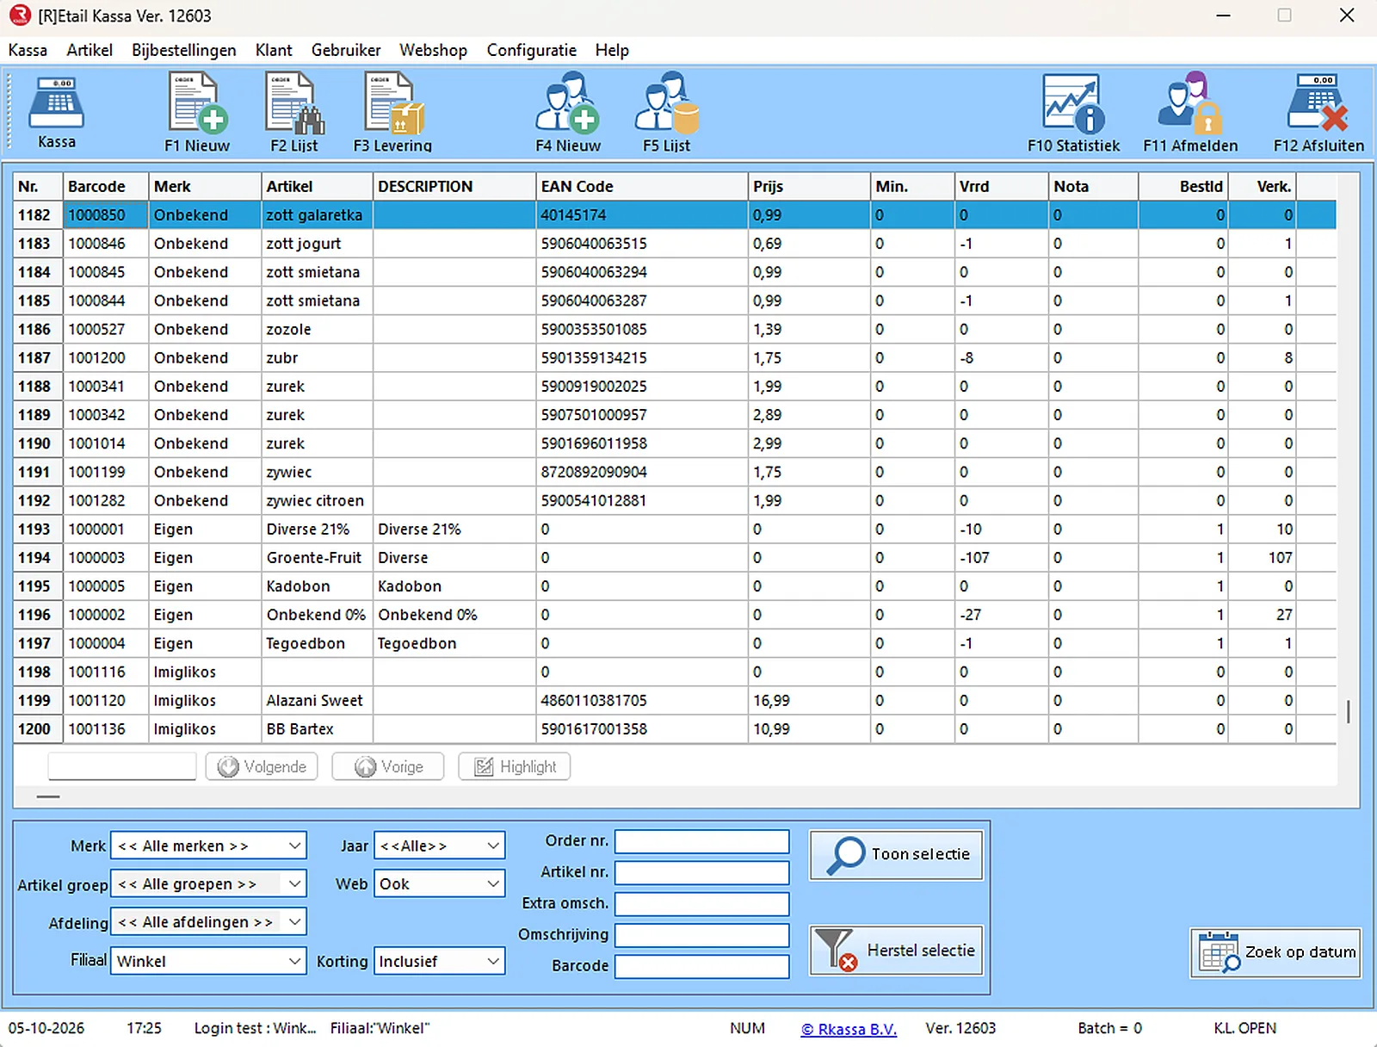The image size is (1377, 1047).
Task: Click the Omschrijving input field
Action: pyautogui.click(x=701, y=935)
